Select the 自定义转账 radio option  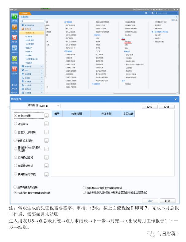[x=15, y=115]
